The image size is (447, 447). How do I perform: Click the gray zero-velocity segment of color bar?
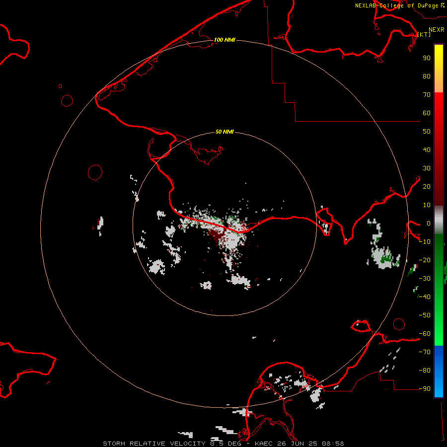(439, 220)
